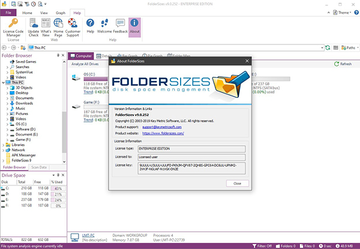
Task: Open Customer Support from the ribbon
Action: pyautogui.click(x=73, y=28)
